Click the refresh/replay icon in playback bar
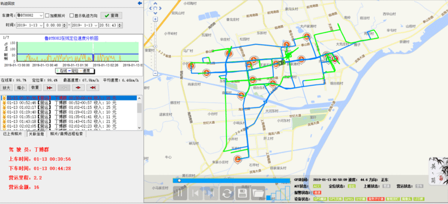 (x=227, y=193)
